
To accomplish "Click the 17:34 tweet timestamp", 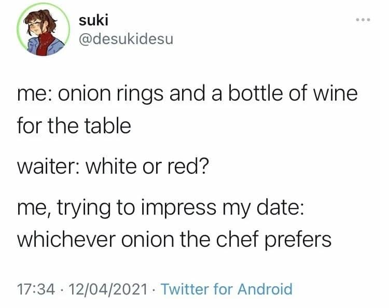I will [x=32, y=289].
